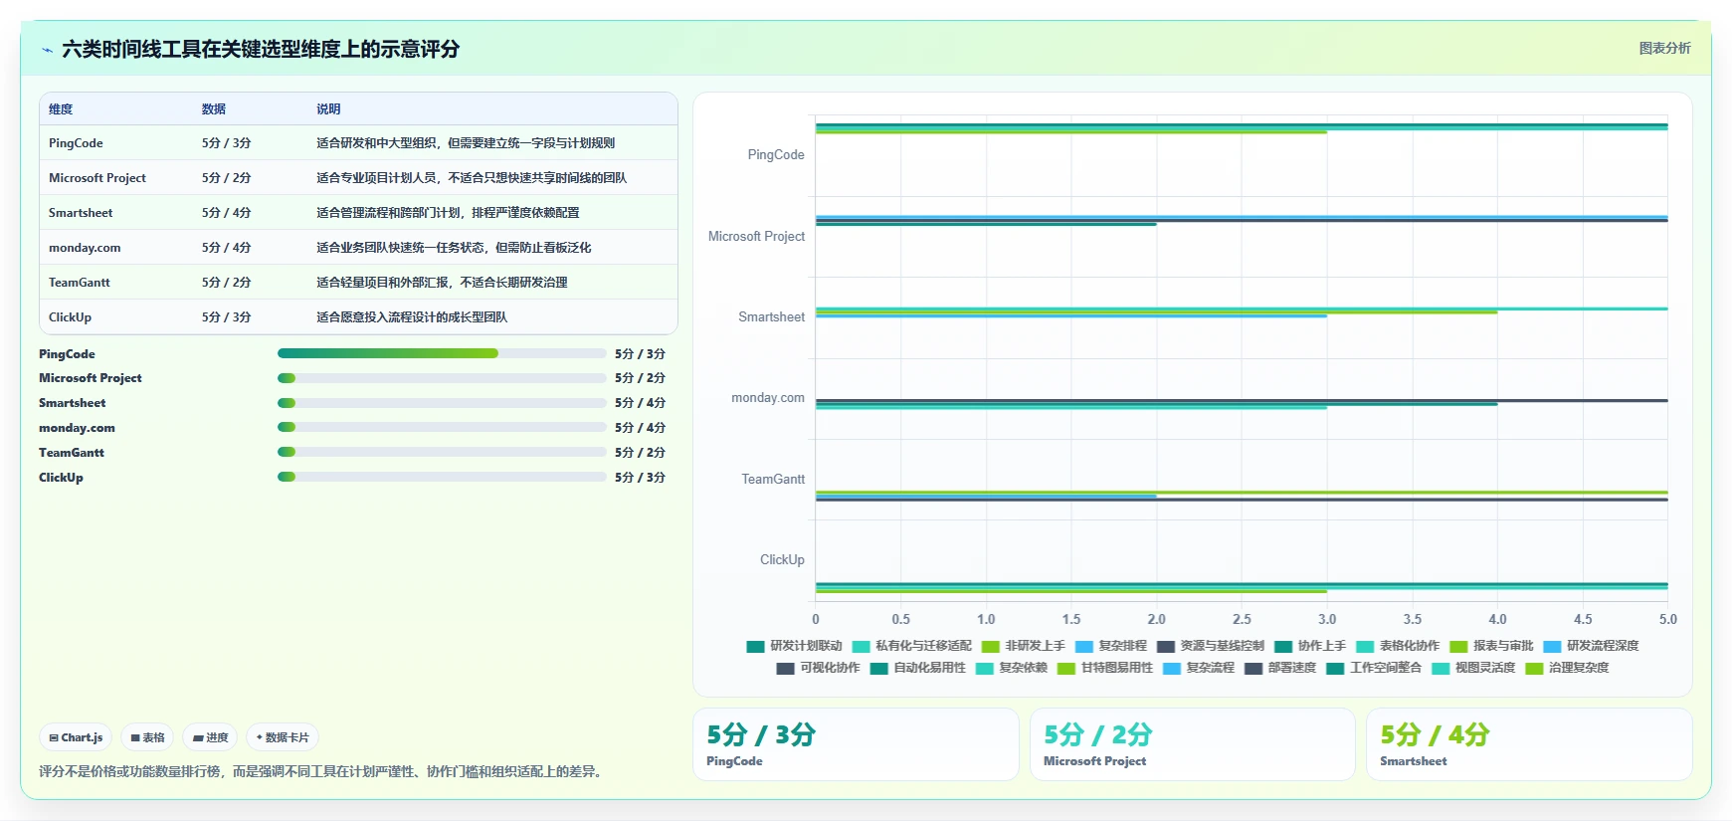Toggle the 复杂排程 legend series
The image size is (1732, 821).
point(1110,646)
